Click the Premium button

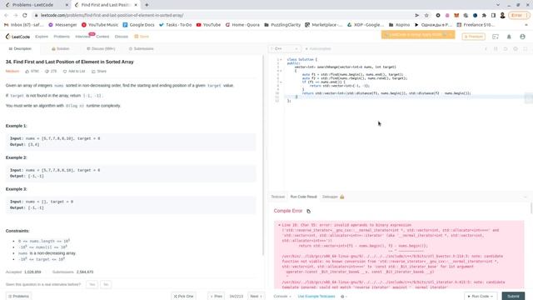click(473, 37)
